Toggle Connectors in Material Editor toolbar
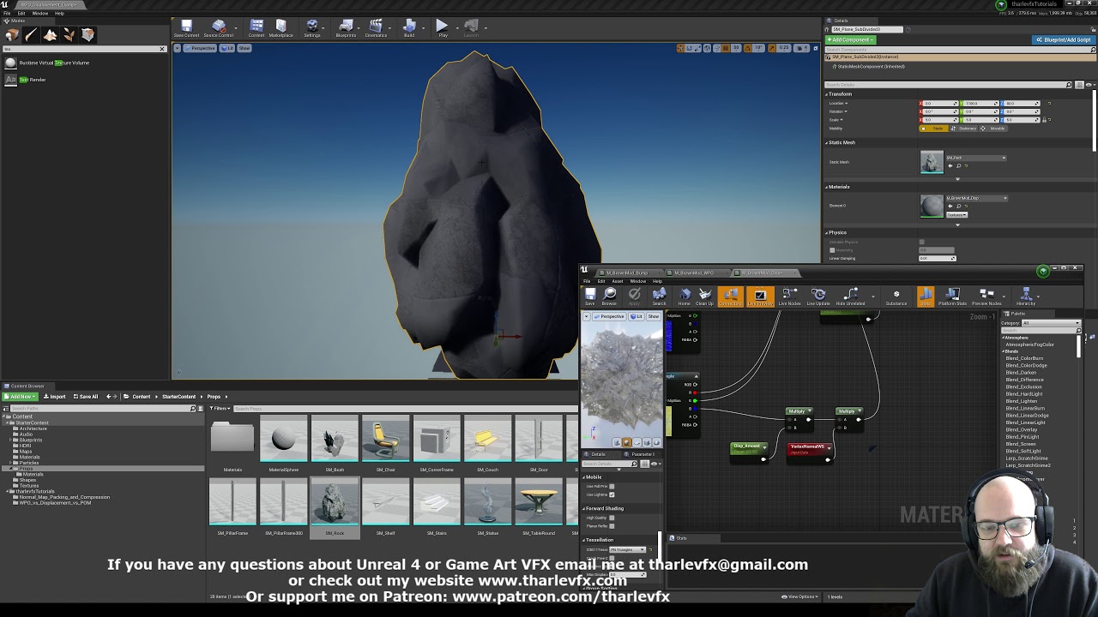Image resolution: width=1098 pixels, height=617 pixels. tap(730, 297)
